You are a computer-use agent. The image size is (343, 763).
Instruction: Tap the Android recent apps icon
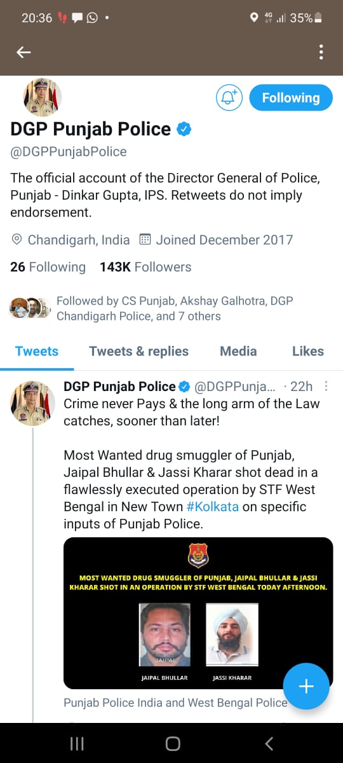pos(77,743)
